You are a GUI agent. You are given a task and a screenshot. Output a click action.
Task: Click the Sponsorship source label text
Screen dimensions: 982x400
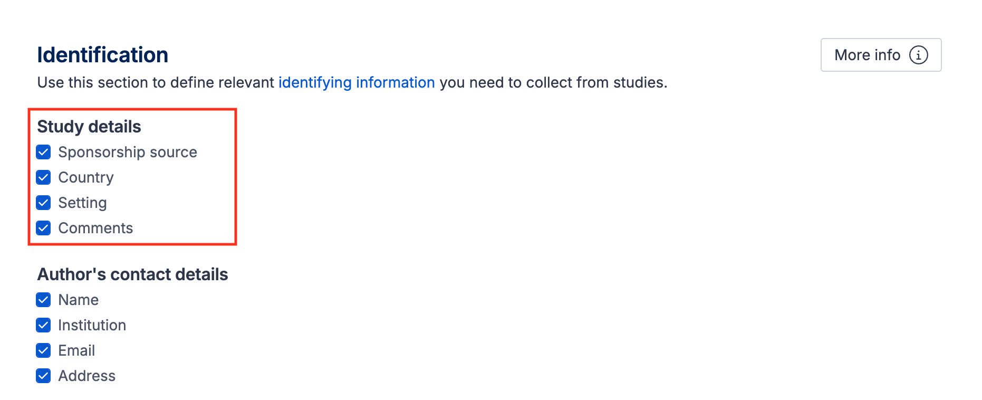tap(128, 153)
